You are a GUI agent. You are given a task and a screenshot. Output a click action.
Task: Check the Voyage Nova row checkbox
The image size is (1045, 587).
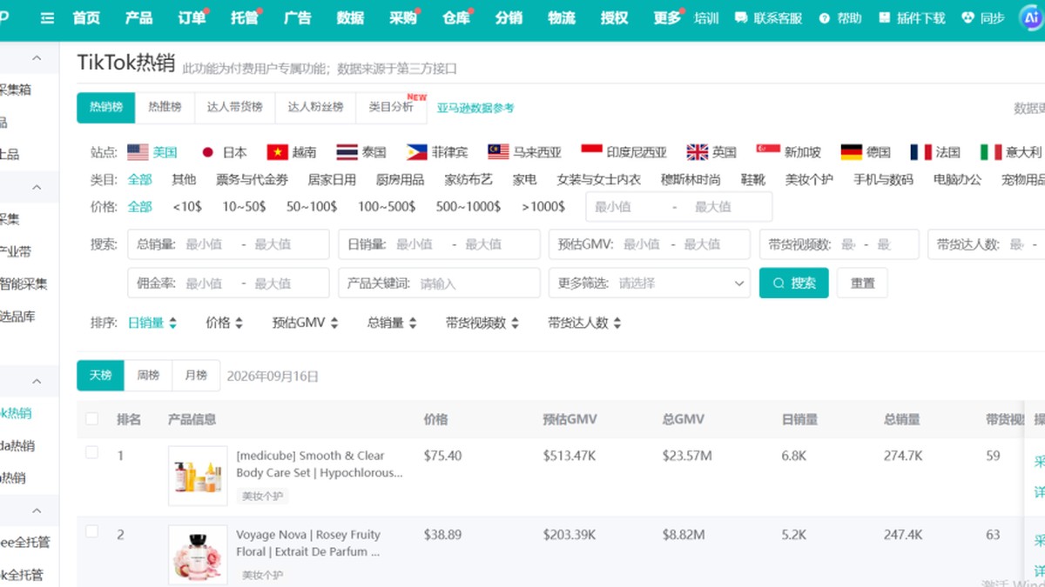coord(92,531)
